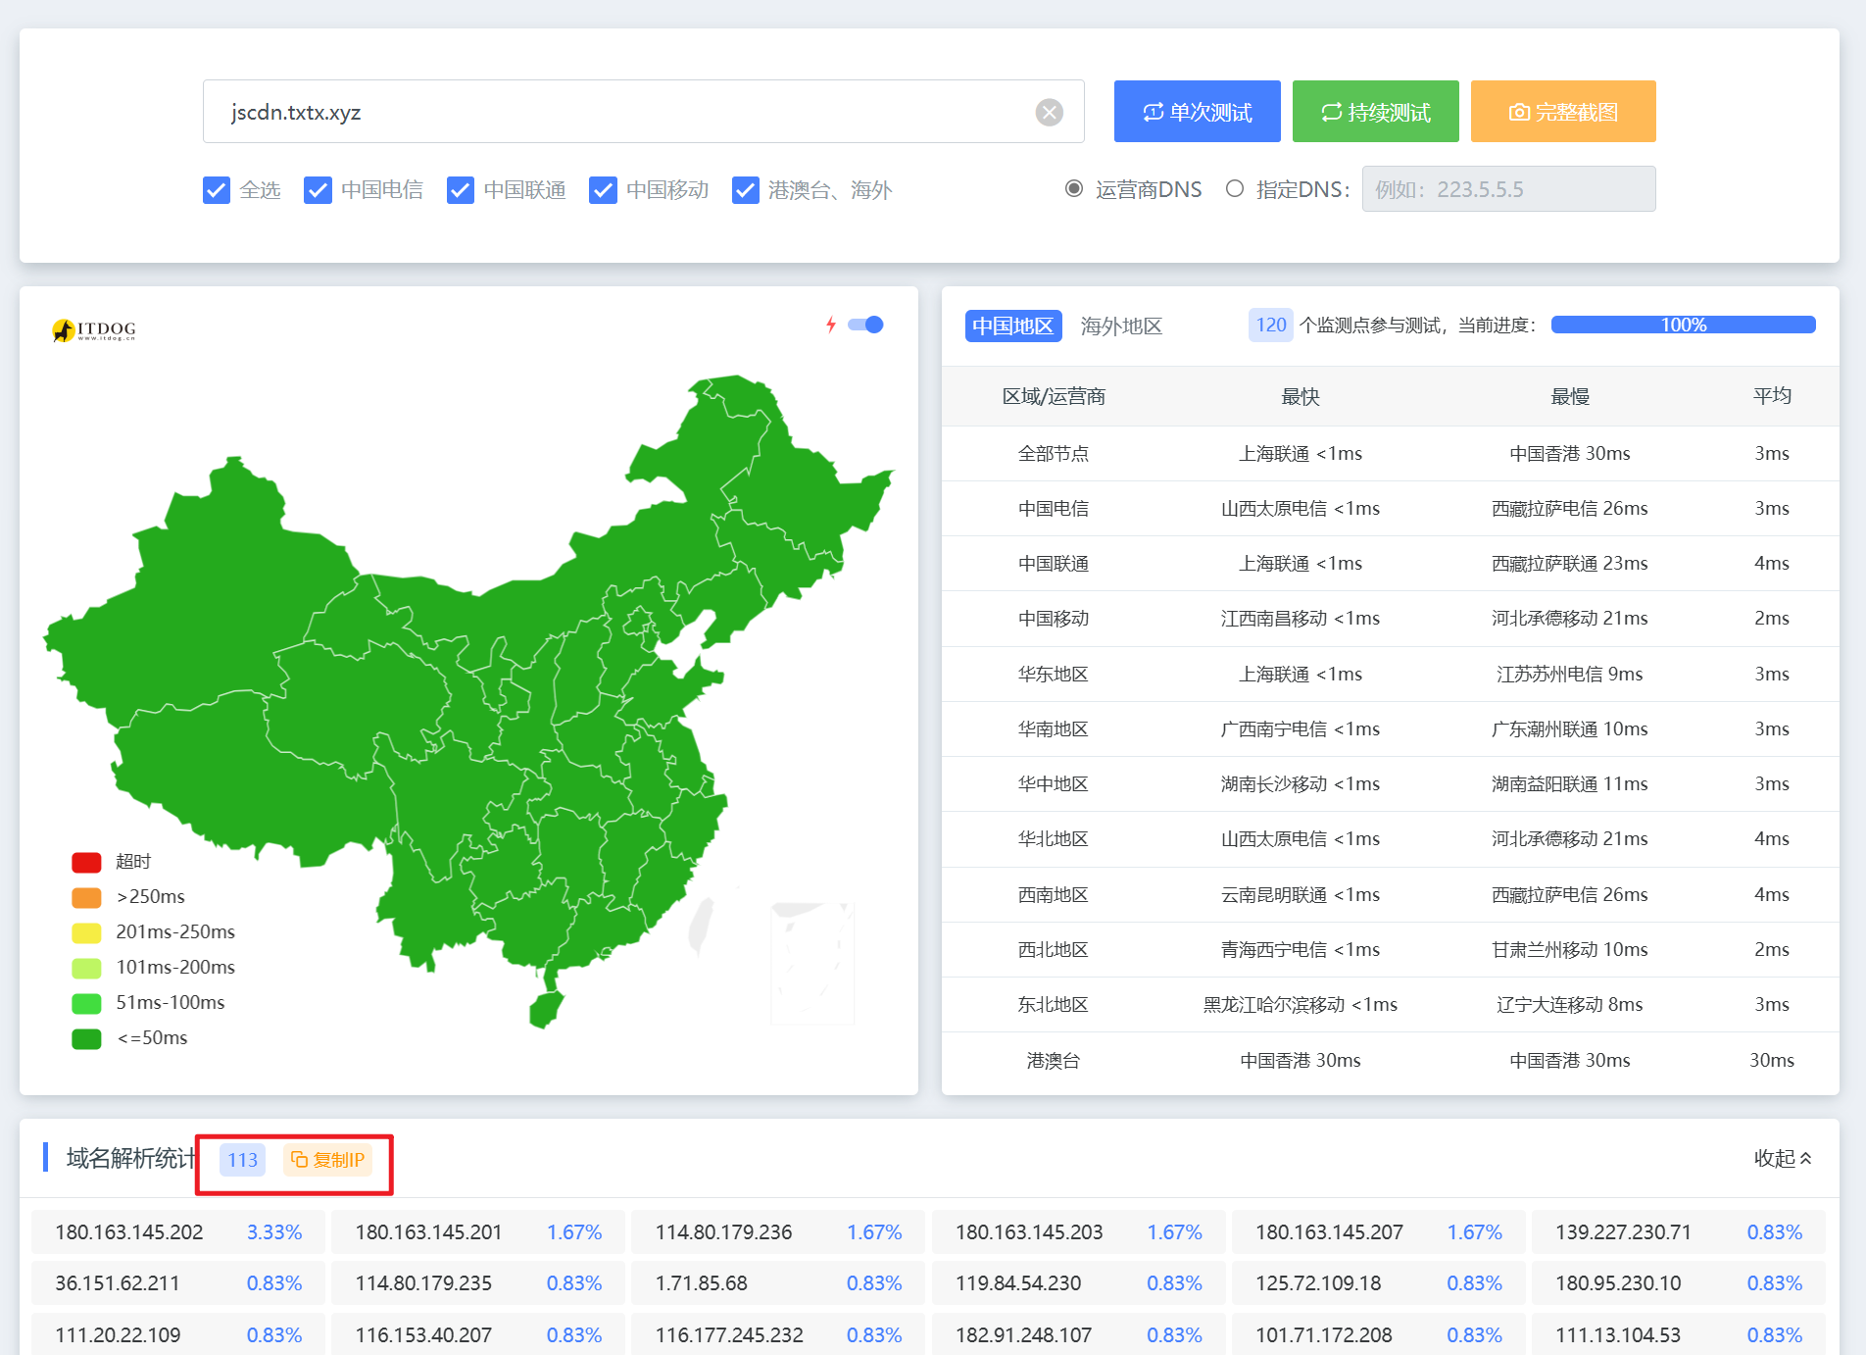Viewport: 1866px width, 1355px height.
Task: Collapse the section using 收起
Action: [x=1782, y=1159]
